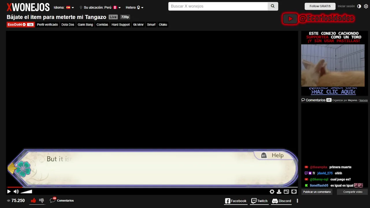Viewport: 370px width, 208px height.
Task: Open Comentarios below the video
Action: point(62,200)
